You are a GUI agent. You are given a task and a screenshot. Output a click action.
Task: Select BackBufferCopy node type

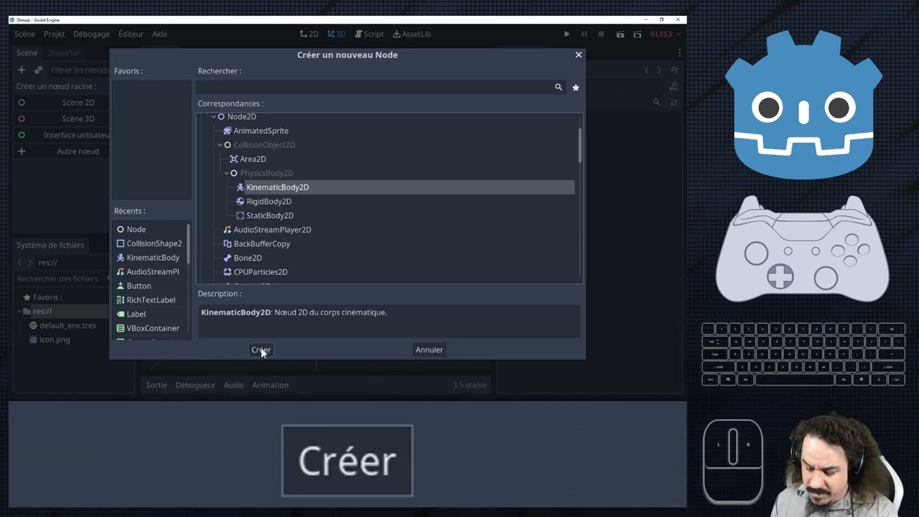tap(261, 244)
